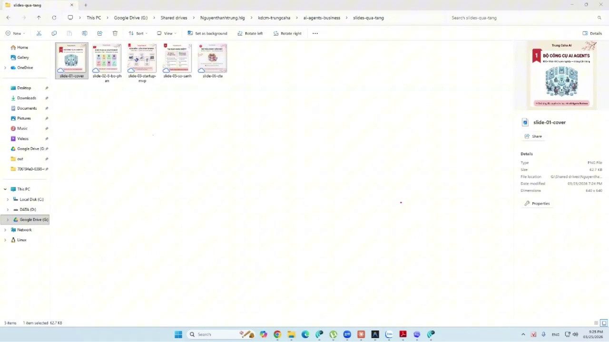Screen dimensions: 609x342
Task: Click the microphone tray icon
Action: tap(543, 334)
